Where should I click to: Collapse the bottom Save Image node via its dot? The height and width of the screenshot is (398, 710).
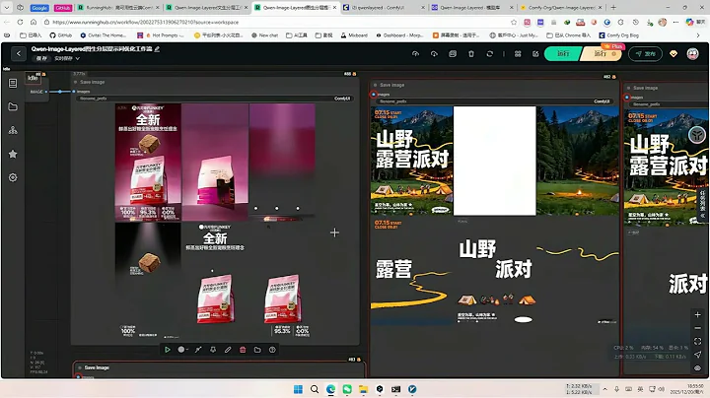tap(80, 367)
